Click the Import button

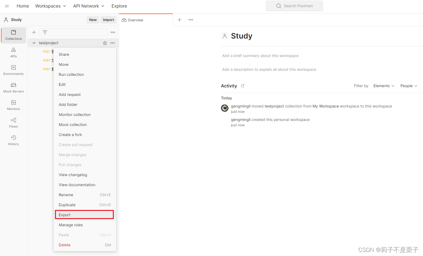[108, 20]
